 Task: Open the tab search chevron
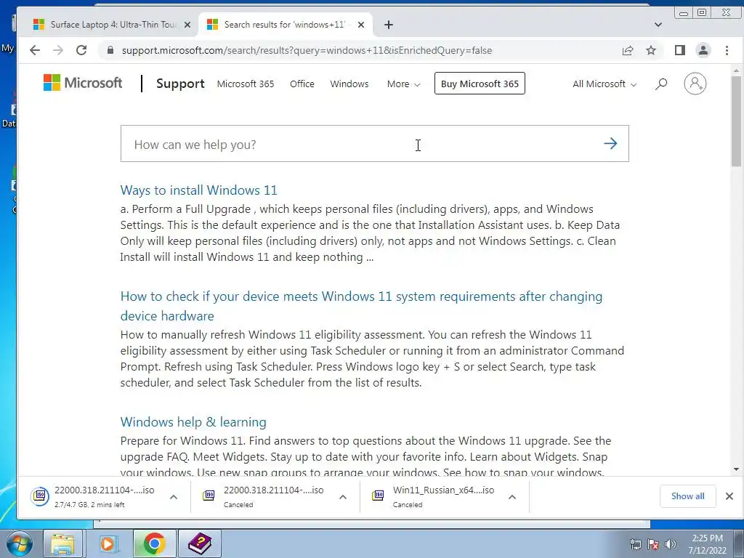(658, 25)
